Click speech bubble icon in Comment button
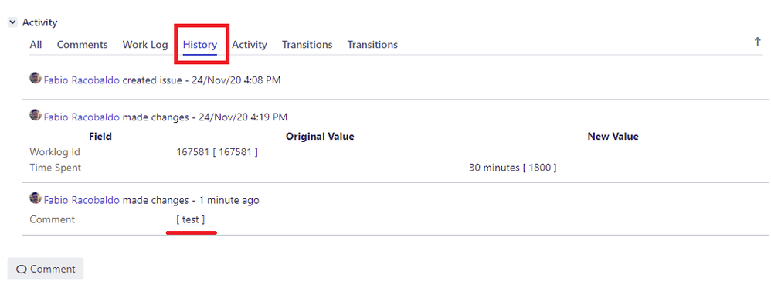 coord(21,270)
